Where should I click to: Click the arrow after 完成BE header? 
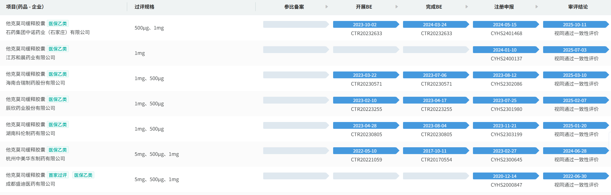tap(467, 7)
